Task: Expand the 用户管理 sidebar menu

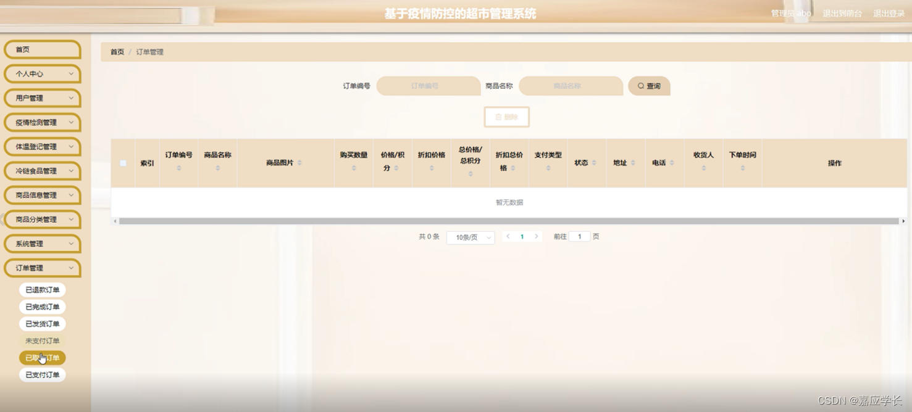Action: pyautogui.click(x=43, y=98)
